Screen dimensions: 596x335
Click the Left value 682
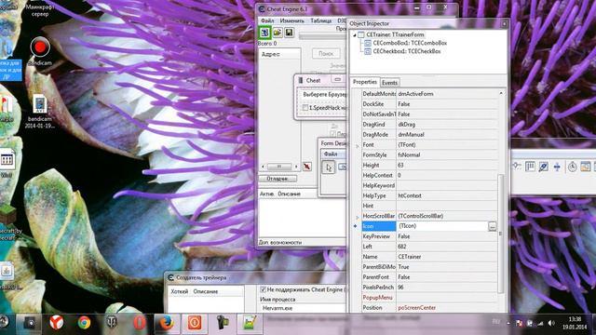point(402,247)
